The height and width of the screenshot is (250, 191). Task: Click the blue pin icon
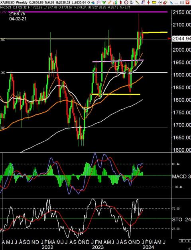(171, 3)
